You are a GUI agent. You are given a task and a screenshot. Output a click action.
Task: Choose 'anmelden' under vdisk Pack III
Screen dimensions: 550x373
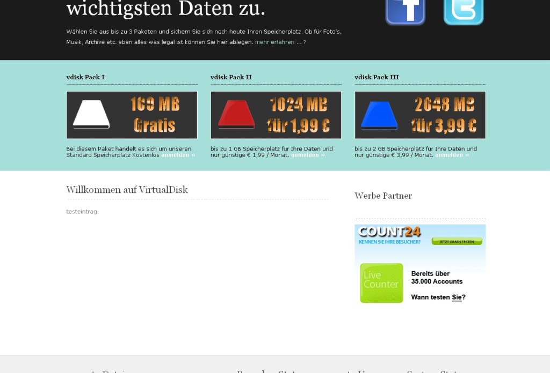[x=452, y=155]
